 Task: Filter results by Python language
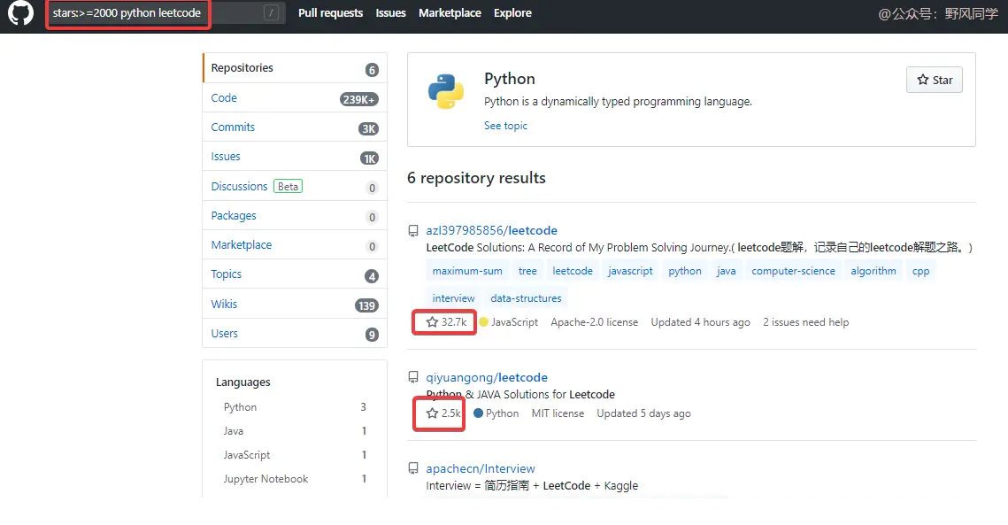click(x=240, y=407)
